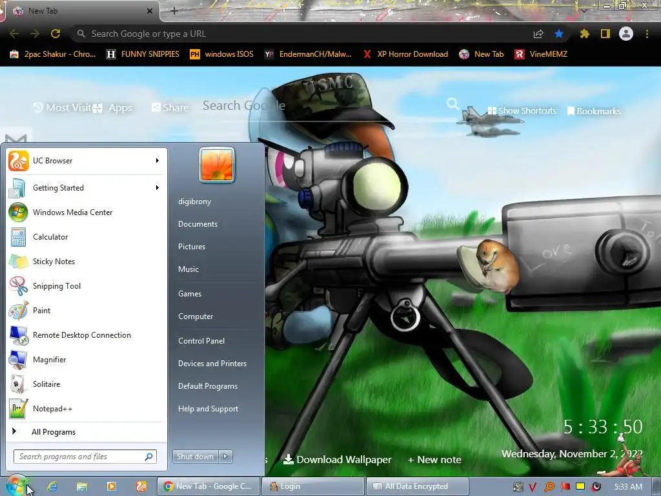Switch to the Login taskbar window
This screenshot has width=661, height=496.
pos(313,486)
